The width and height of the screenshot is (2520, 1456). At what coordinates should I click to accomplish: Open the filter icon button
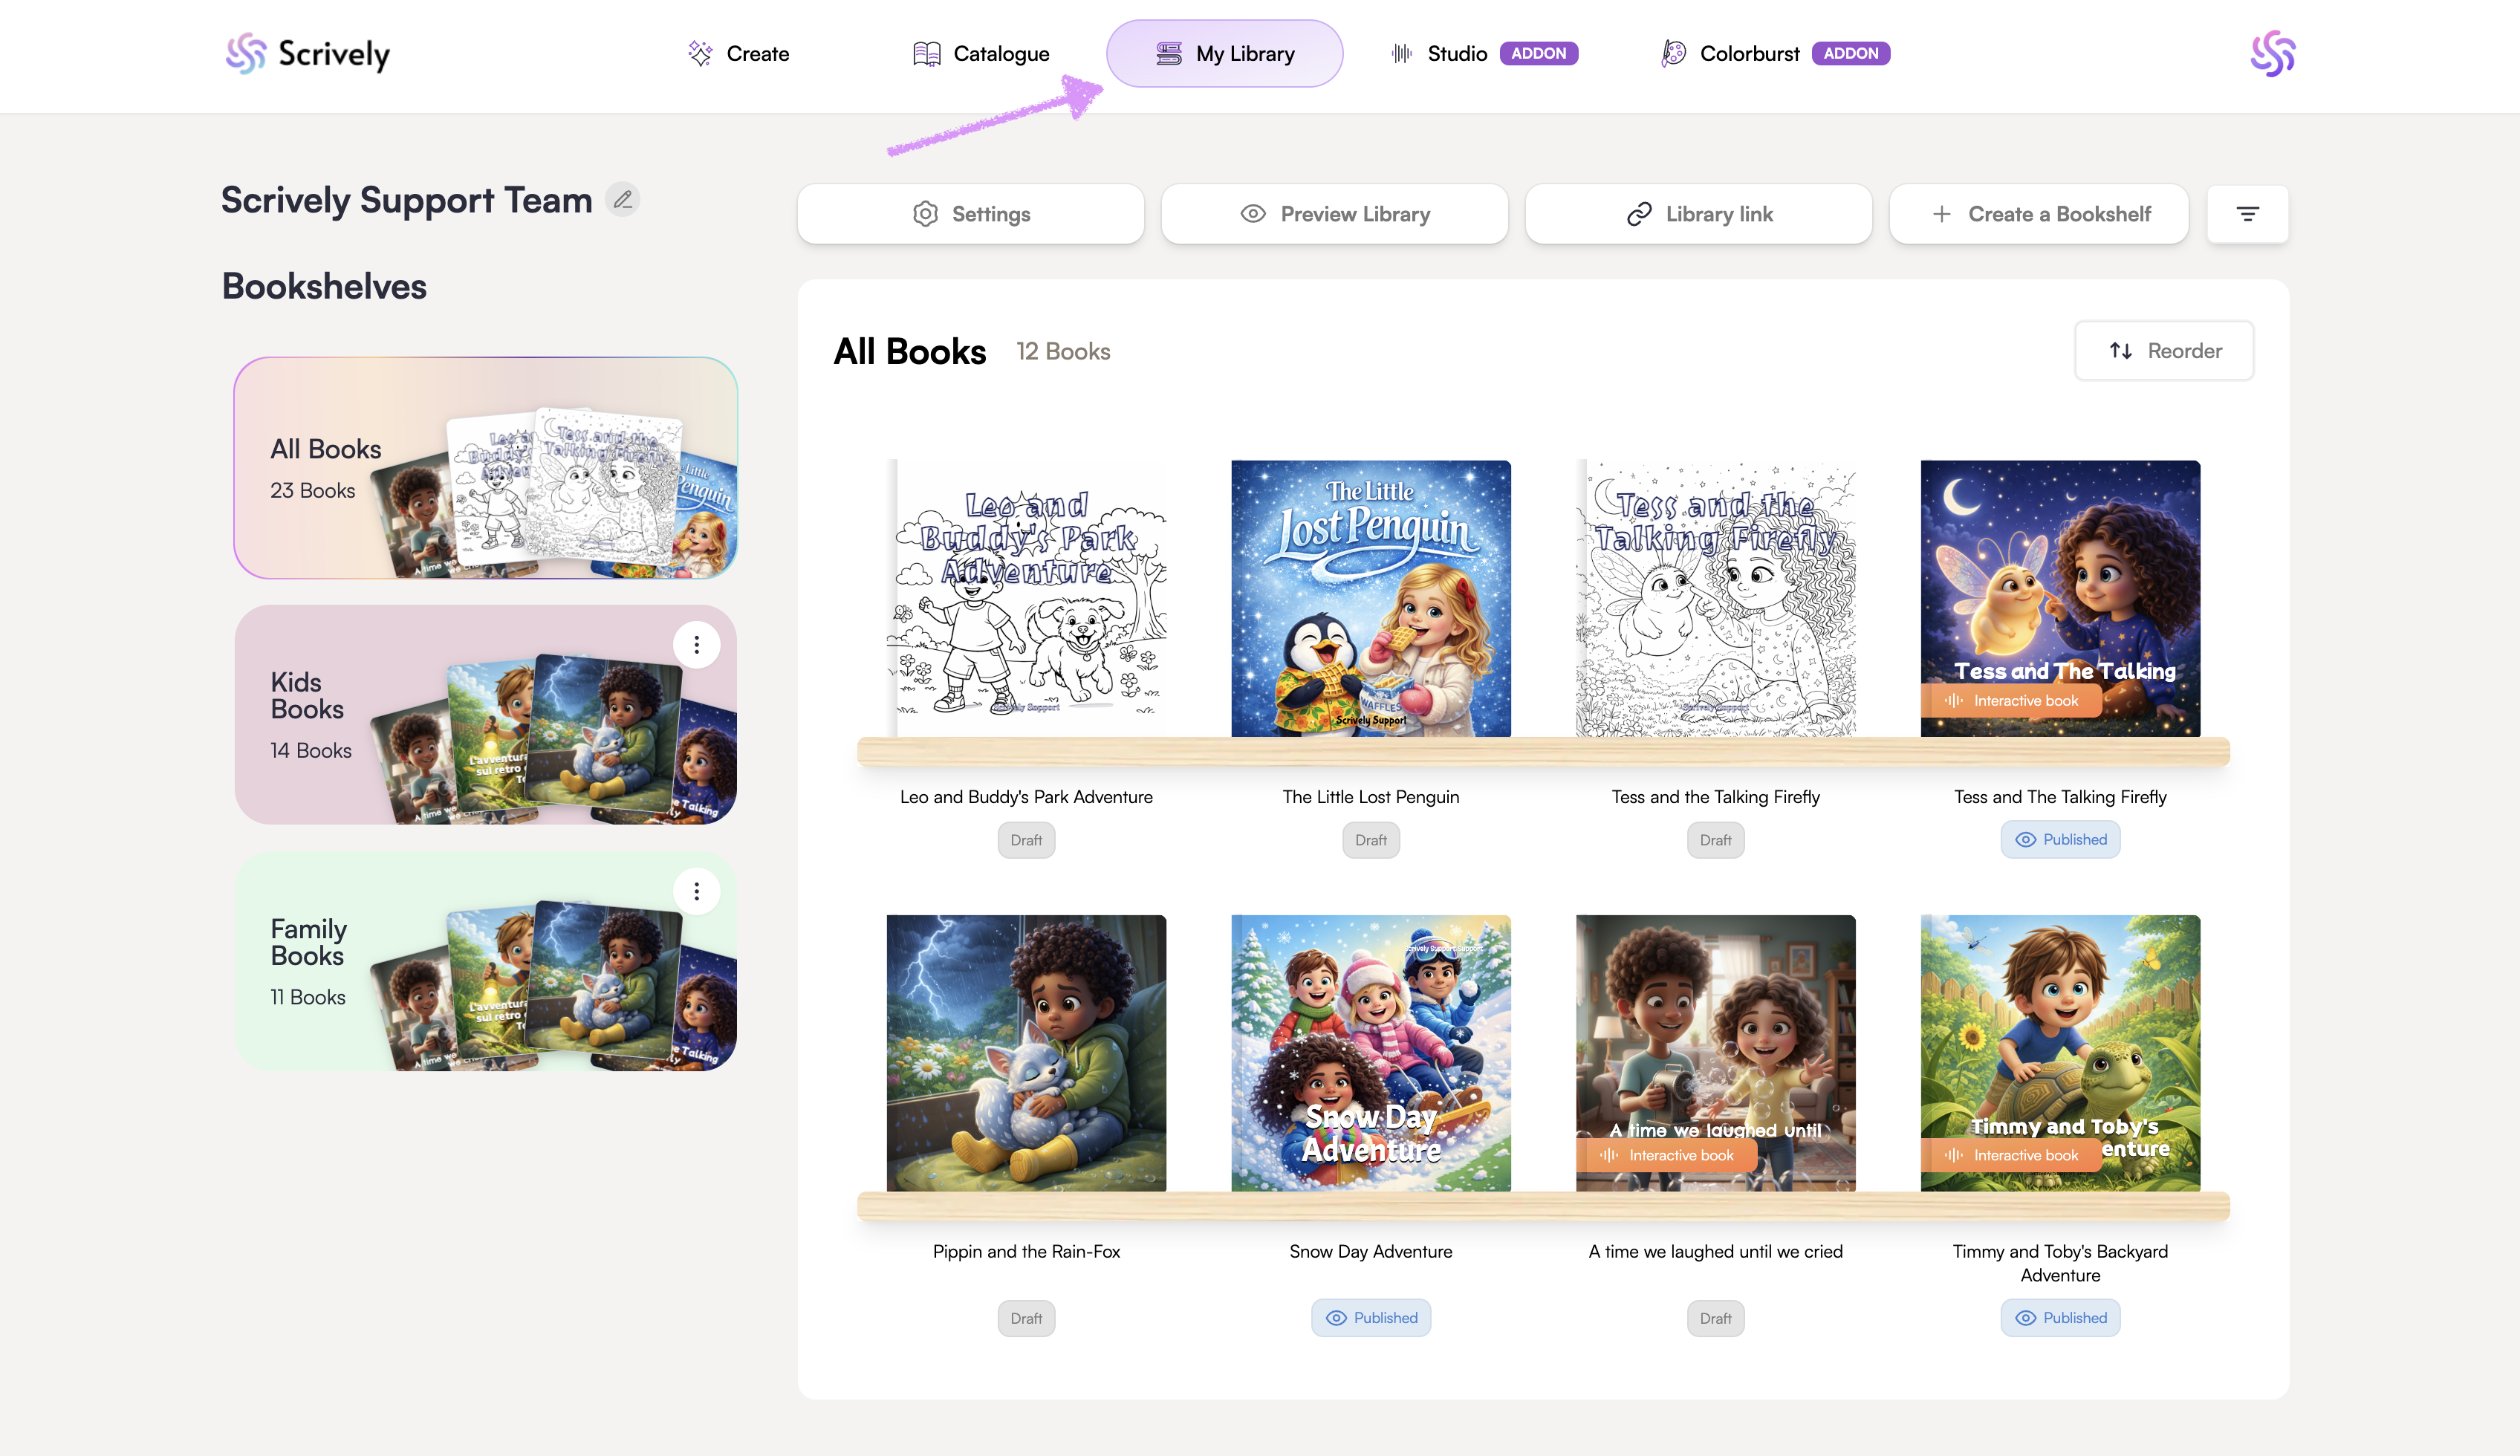click(2247, 214)
